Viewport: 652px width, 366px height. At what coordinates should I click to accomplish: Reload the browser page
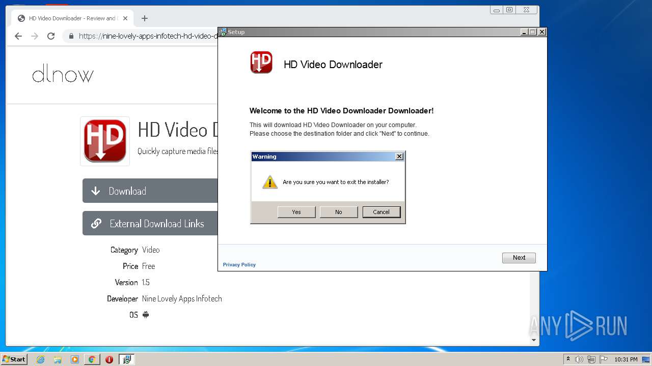[51, 36]
